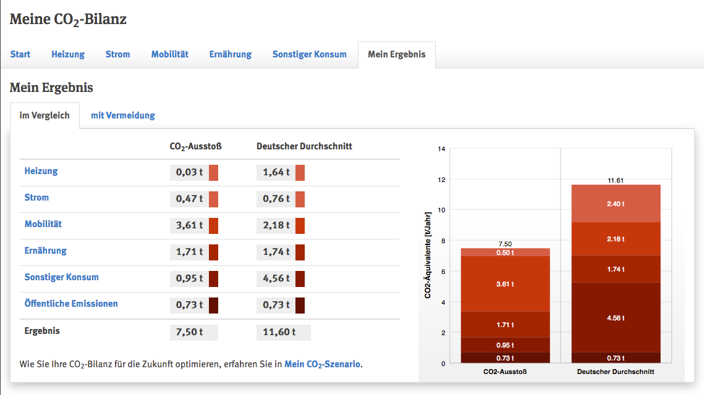Click the Ernährung row link
This screenshot has height=395, width=704.
click(45, 251)
